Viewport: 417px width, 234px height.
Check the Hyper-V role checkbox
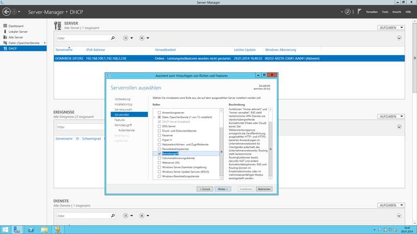point(160,139)
